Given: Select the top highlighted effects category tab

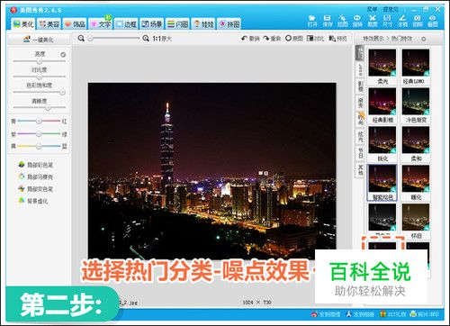Looking at the screenshot, I should [x=360, y=53].
